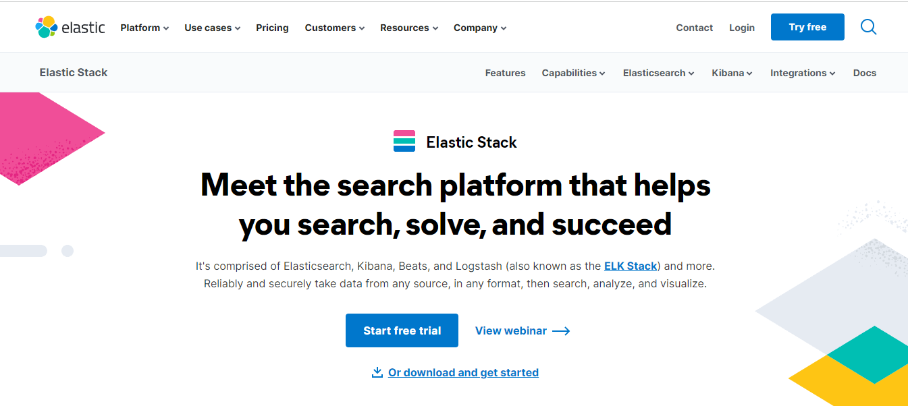Click Or download and get started link
This screenshot has width=908, height=406.
(463, 372)
